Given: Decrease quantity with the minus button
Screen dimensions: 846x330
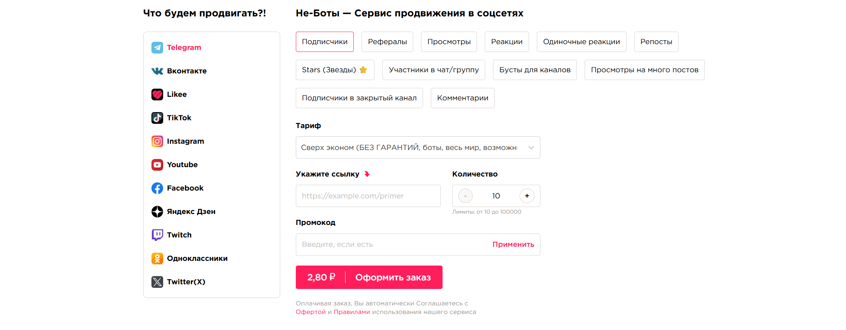Looking at the screenshot, I should tap(465, 196).
